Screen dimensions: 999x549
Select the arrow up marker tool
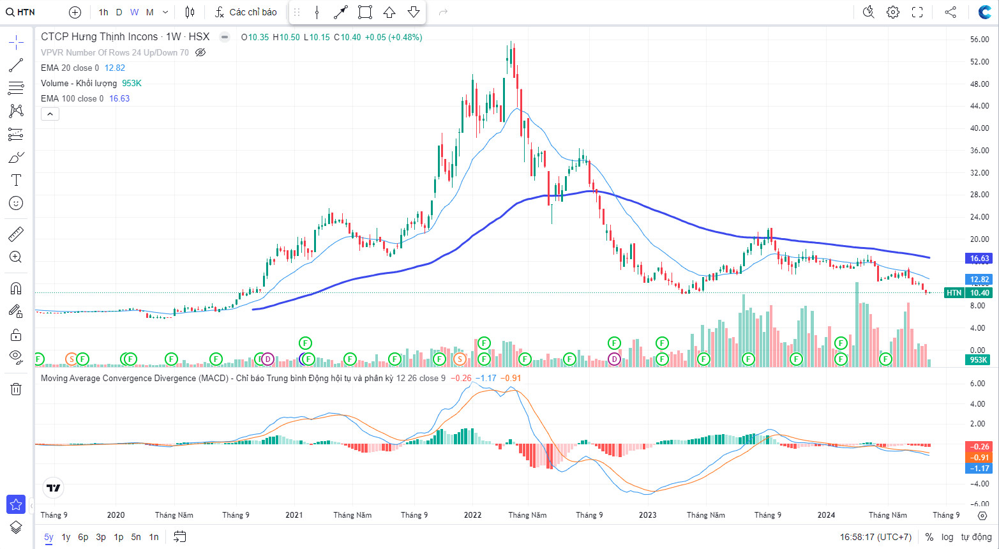pyautogui.click(x=389, y=12)
